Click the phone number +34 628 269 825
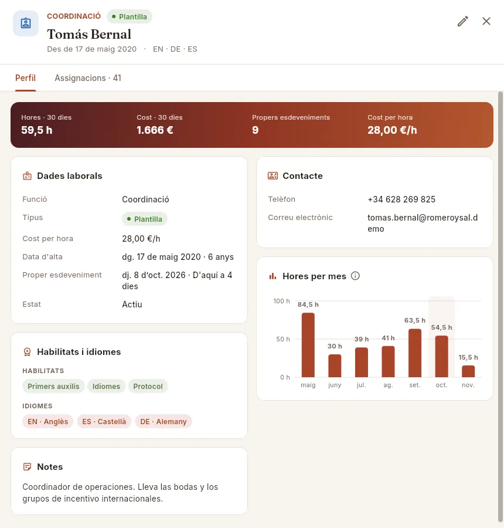 pos(401,199)
